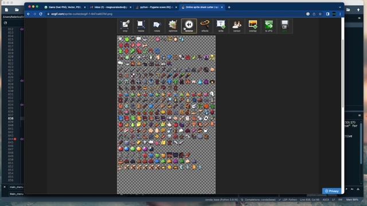Reload the browser page
Image resolution: width=367 pixels, height=206 pixels.
(x=41, y=14)
